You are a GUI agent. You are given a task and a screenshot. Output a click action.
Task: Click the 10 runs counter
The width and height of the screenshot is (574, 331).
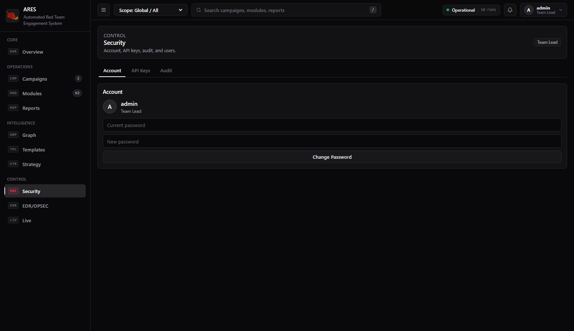click(488, 10)
